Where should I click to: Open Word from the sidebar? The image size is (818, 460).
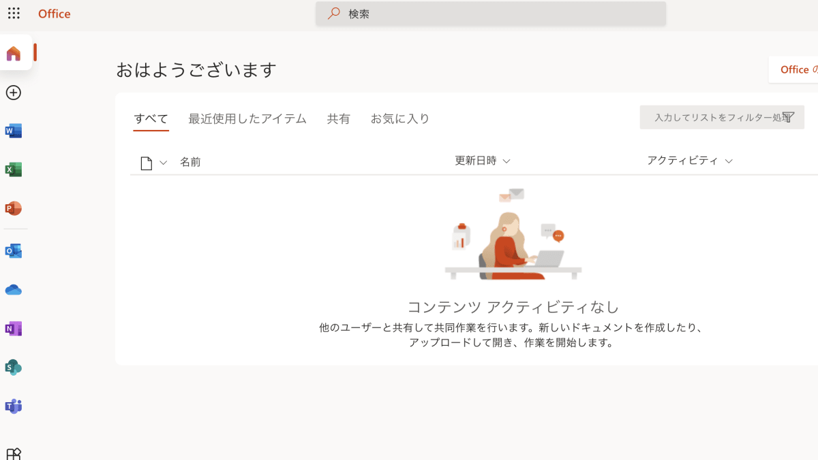14,131
